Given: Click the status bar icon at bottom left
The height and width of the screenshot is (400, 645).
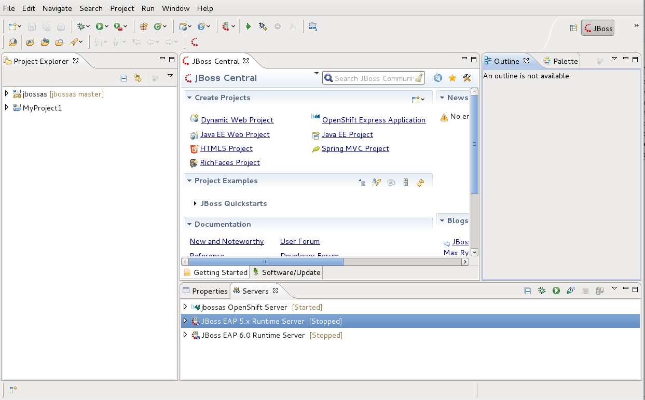Looking at the screenshot, I should [x=13, y=390].
